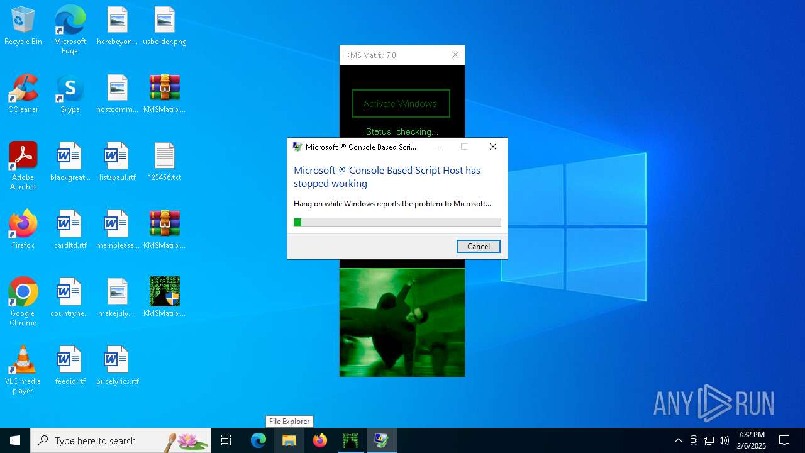This screenshot has height=453, width=805.
Task: Open Firefox from the taskbar
Action: point(320,440)
